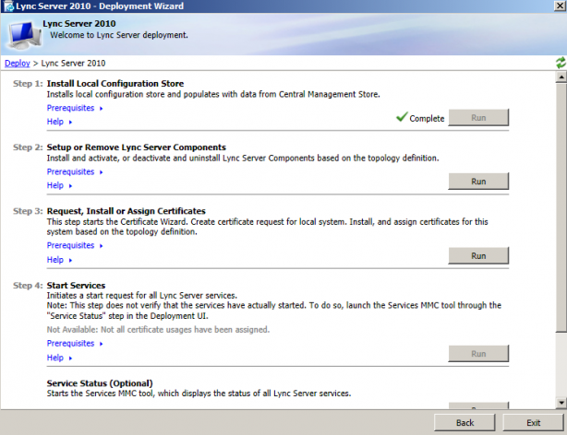Click the 'Start Services' heading
The width and height of the screenshot is (567, 435).
76,285
